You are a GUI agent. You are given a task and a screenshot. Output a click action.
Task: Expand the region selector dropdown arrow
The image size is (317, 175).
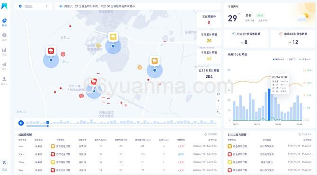[46, 6]
